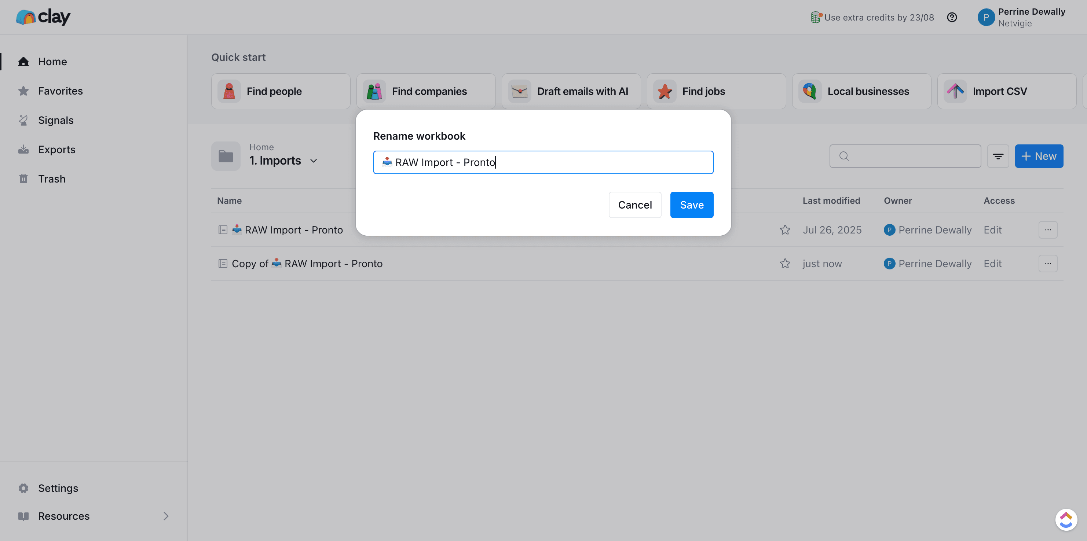Click the Settings gear icon
The image size is (1087, 541).
[23, 488]
